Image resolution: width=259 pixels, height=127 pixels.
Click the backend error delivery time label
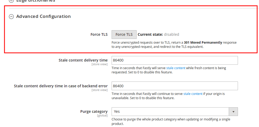[61, 86]
